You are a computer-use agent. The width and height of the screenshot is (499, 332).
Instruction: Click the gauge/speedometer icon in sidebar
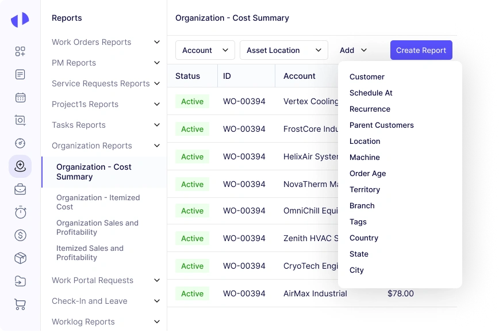(20, 143)
